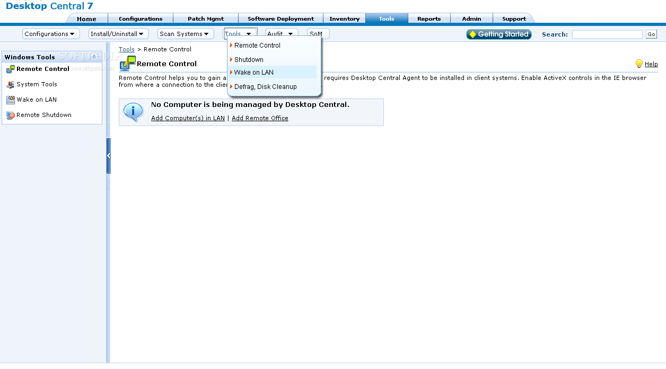Switch to the Inventory tab
Screen dimensions: 666x369
pyautogui.click(x=344, y=19)
